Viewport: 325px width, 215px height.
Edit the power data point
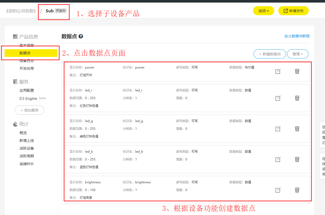point(278,71)
